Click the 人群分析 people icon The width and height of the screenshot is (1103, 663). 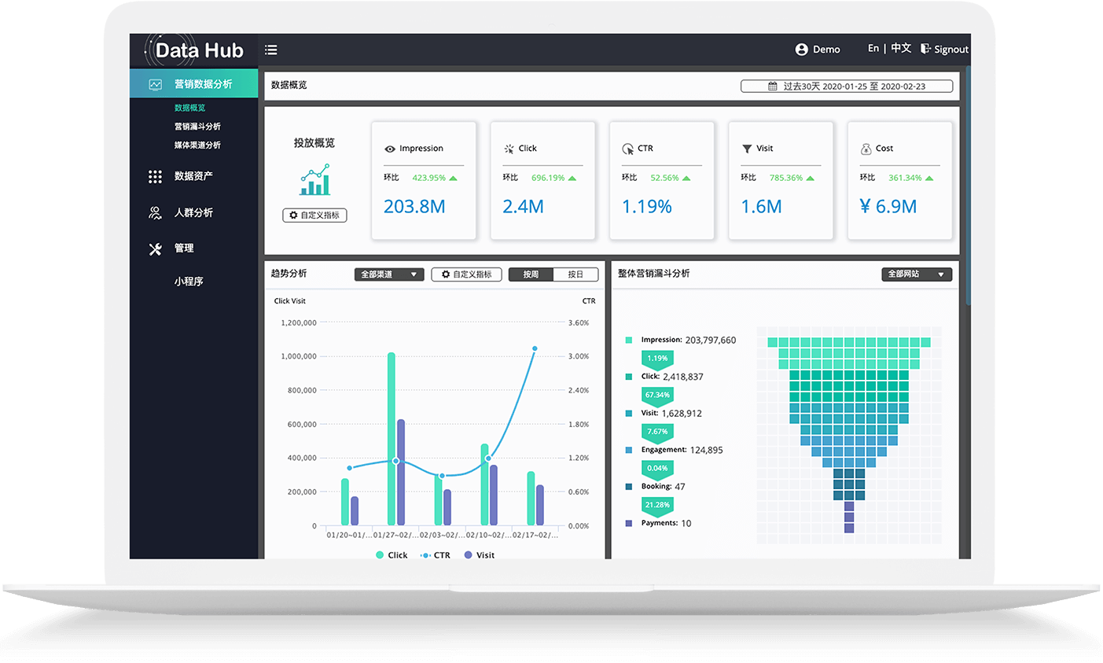[155, 213]
